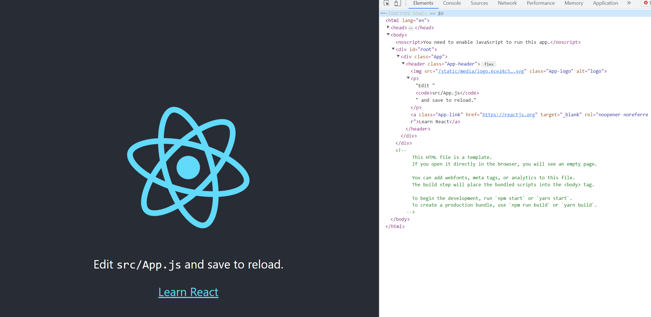Toggle the device toolbar icon
This screenshot has height=317, width=651.
[397, 3]
